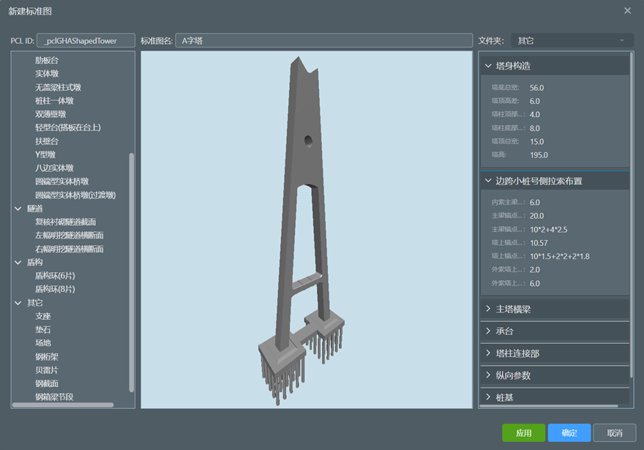Edit the 塔顶高差 value
This screenshot has width=644, height=450.
point(535,101)
